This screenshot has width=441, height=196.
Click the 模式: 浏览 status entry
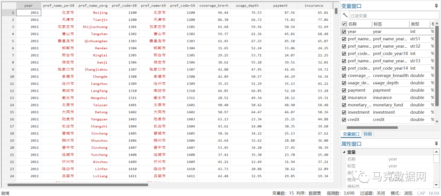coord(402,193)
